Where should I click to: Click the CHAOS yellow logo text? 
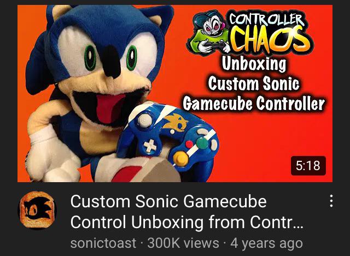(x=271, y=40)
